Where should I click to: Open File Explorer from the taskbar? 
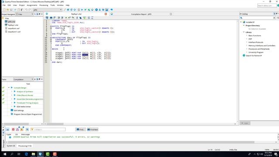point(33,154)
